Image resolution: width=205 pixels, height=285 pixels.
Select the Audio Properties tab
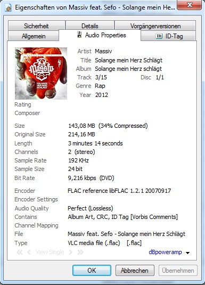point(100,35)
